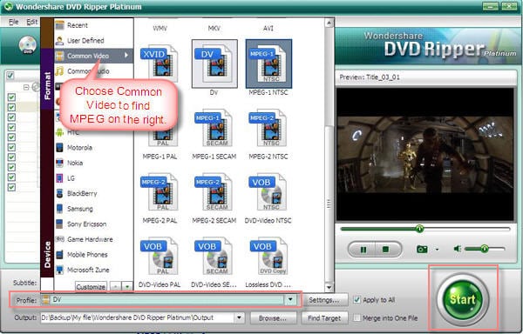
Task: Choose the MPEG-2 SECAM format icon
Action: tap(214, 192)
